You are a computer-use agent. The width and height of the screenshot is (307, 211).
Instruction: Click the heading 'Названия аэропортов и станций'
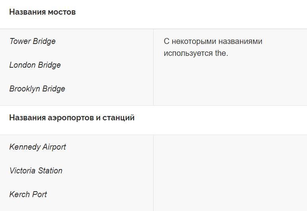click(72, 118)
